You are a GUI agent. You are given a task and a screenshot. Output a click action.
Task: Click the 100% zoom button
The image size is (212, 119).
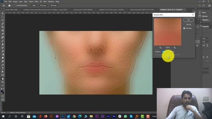pos(34,6)
